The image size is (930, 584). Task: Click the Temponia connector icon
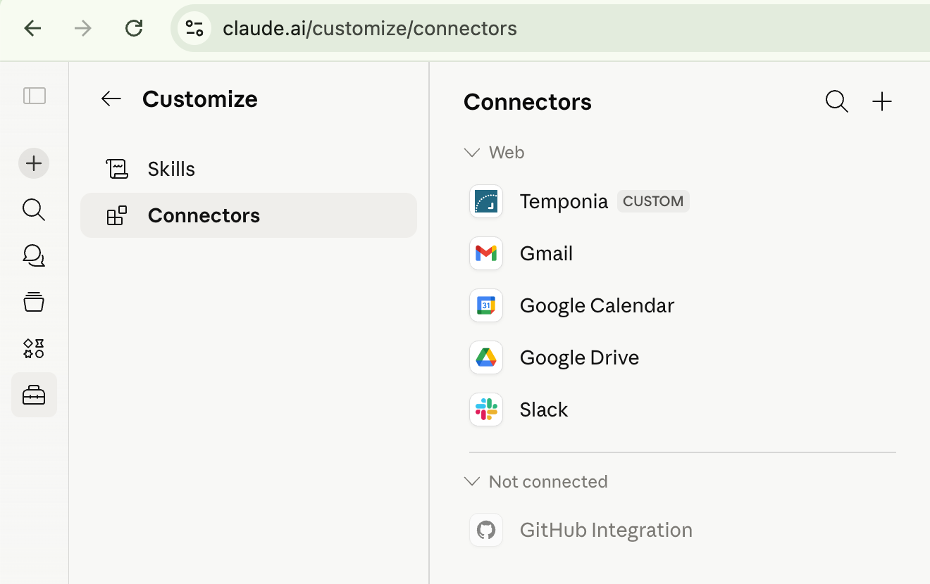click(x=486, y=201)
